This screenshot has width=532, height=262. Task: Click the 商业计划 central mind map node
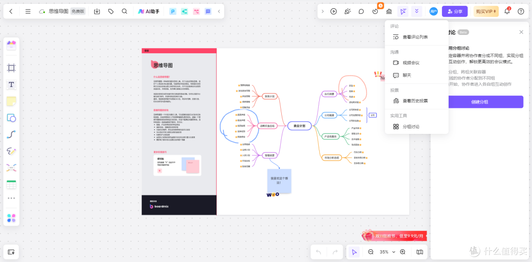tap(299, 126)
